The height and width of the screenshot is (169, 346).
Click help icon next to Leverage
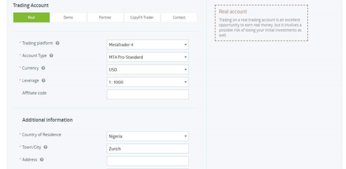click(x=44, y=81)
